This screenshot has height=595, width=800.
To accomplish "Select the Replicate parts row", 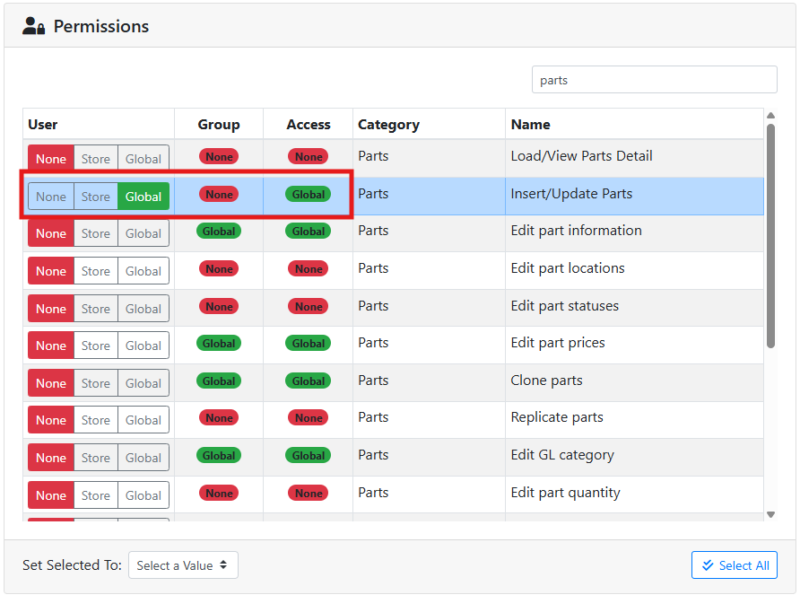I will click(x=557, y=417).
